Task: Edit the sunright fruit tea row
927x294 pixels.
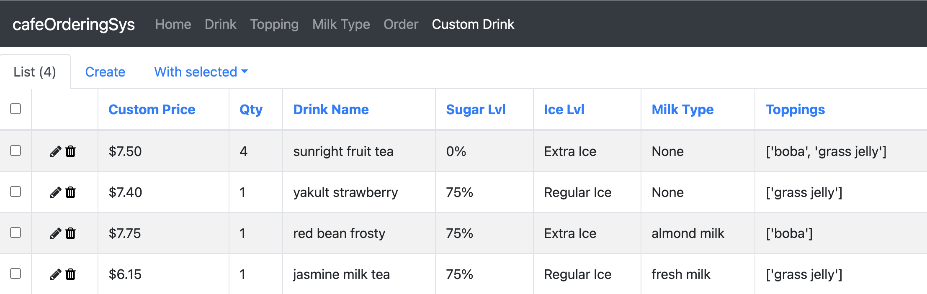Action: (55, 151)
